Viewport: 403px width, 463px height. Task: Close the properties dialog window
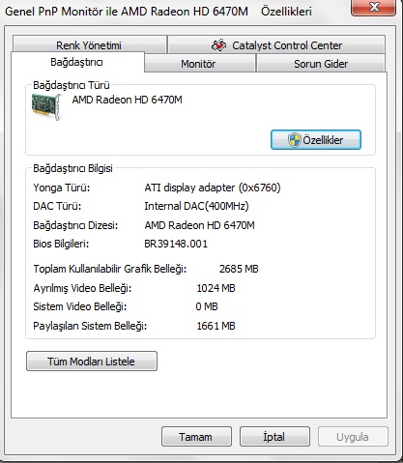[373, 7]
